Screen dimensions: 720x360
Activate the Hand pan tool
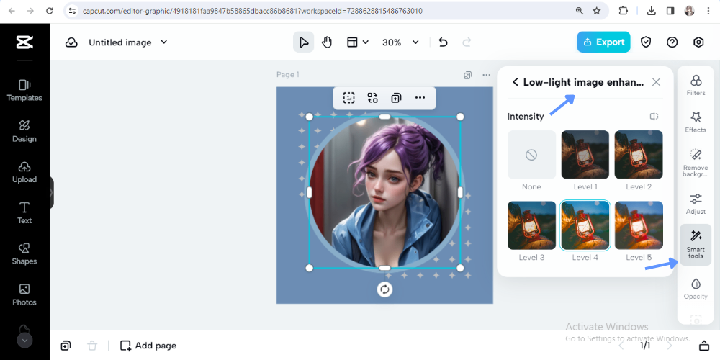click(x=326, y=42)
